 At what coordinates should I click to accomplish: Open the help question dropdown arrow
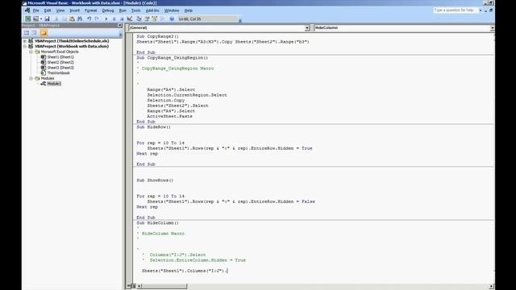click(481, 10)
